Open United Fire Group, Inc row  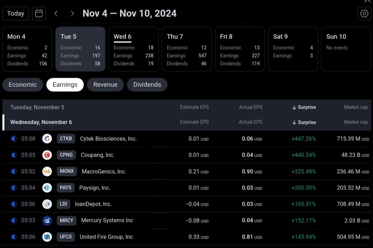click(106, 237)
